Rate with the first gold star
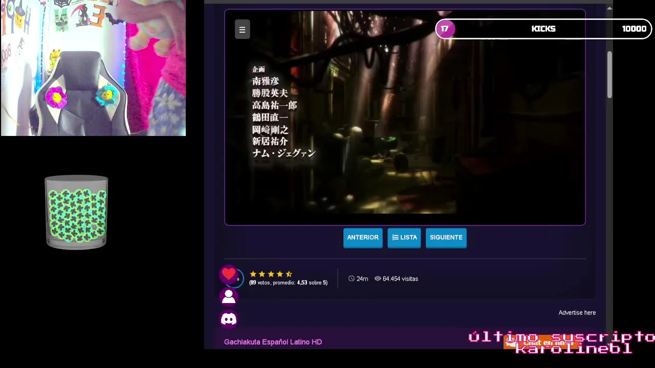Screen dimensions: 655x368 pyautogui.click(x=253, y=274)
